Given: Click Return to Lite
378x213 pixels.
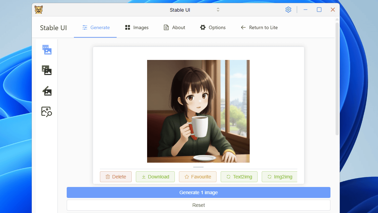Looking at the screenshot, I should (x=259, y=27).
